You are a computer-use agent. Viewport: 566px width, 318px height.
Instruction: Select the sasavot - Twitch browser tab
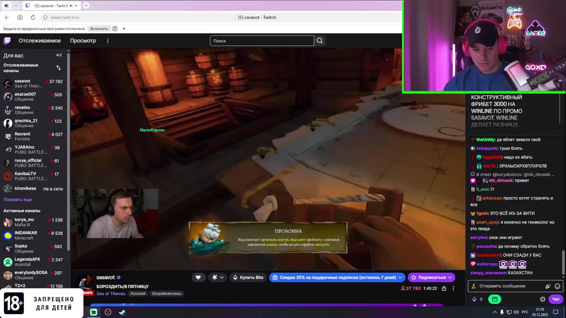click(51, 6)
